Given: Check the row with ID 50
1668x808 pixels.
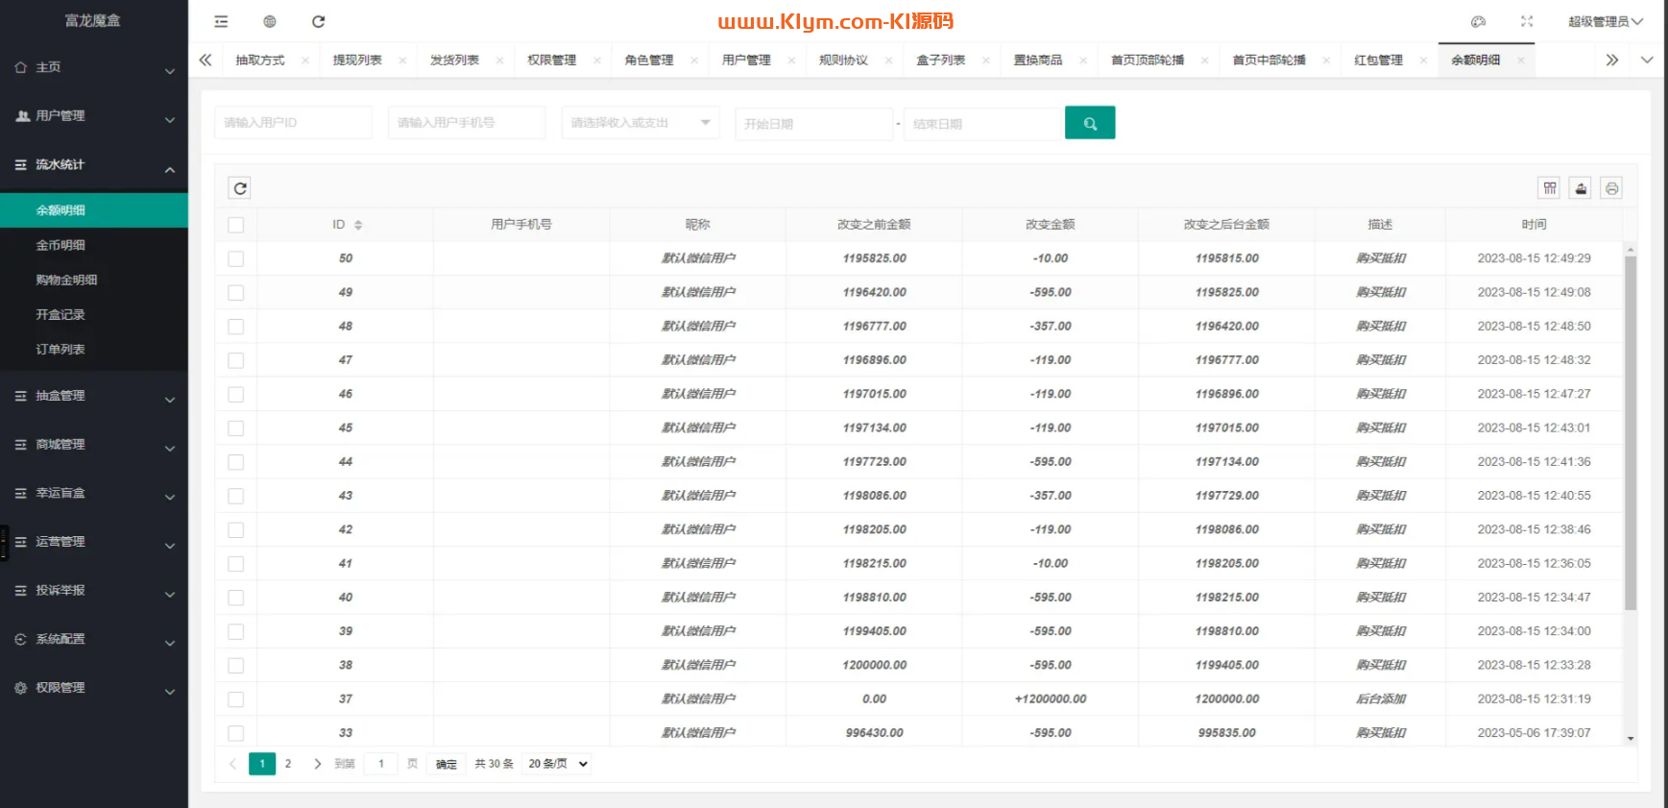Looking at the screenshot, I should [x=236, y=258].
